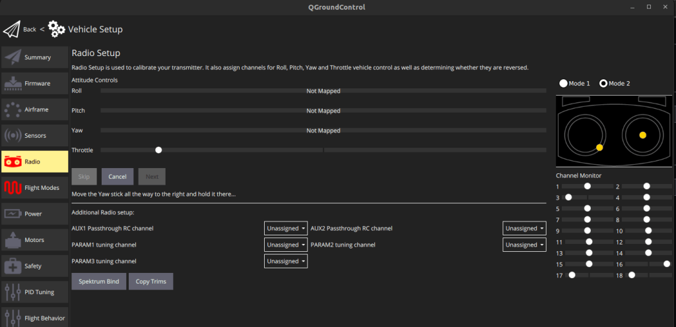
Task: Click the Throttle slider handle
Action: click(x=158, y=150)
